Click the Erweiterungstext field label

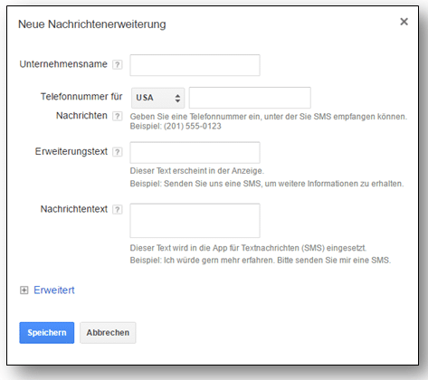pyautogui.click(x=71, y=151)
